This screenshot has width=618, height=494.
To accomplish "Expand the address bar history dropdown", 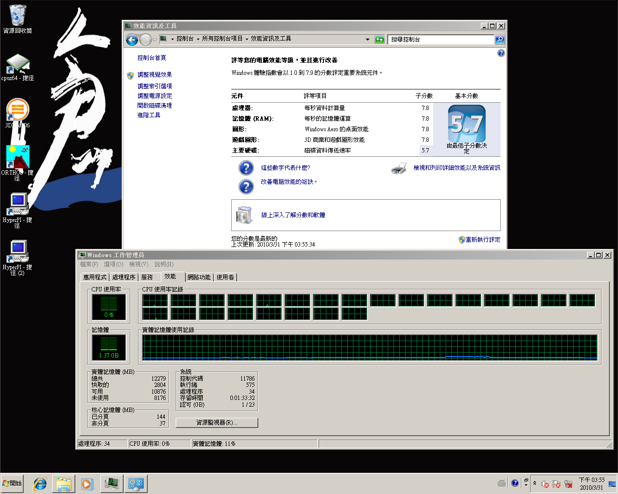I will click(367, 40).
